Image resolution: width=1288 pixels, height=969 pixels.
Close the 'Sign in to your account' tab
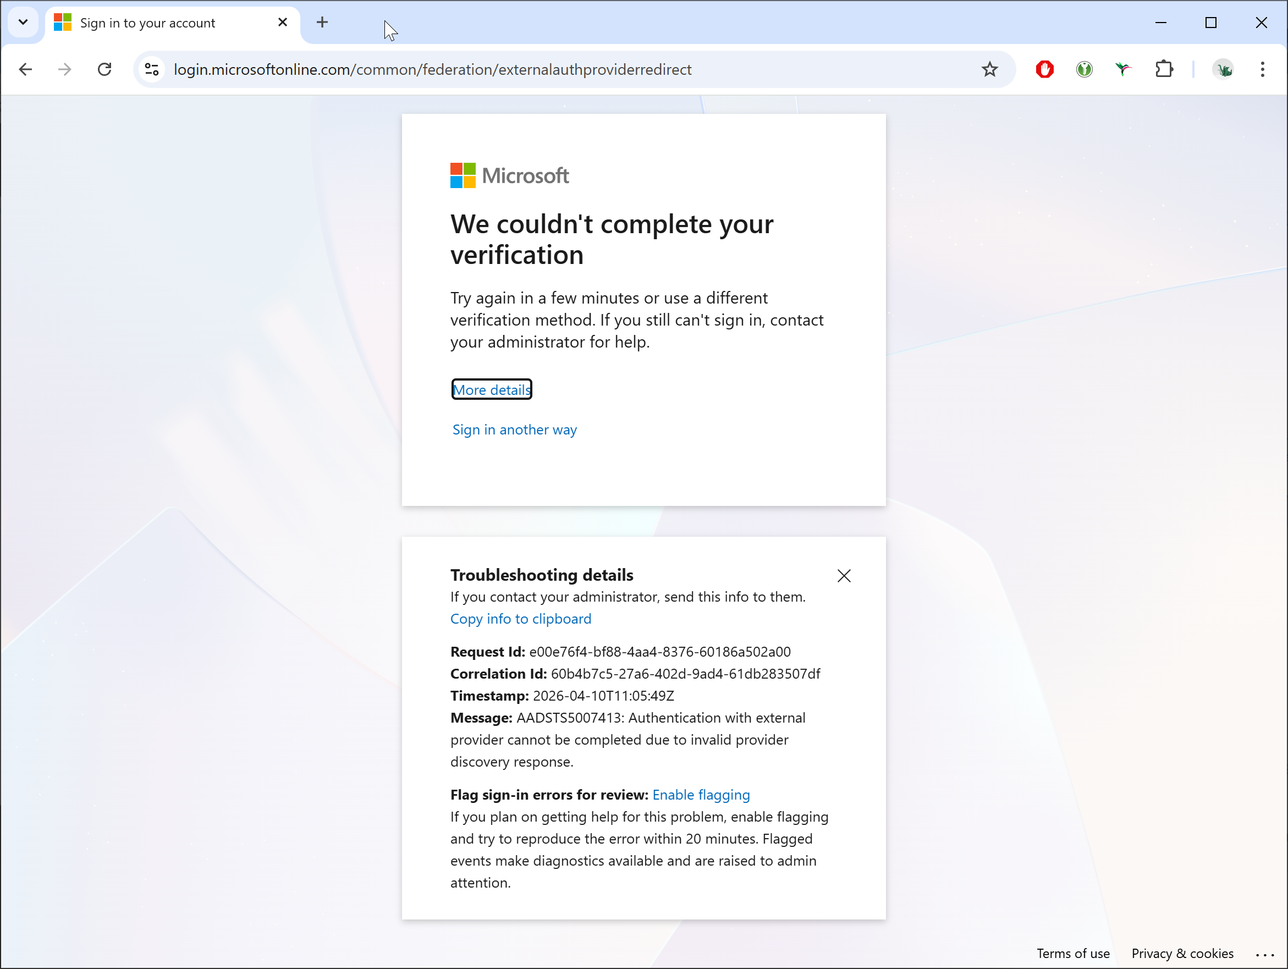pos(283,23)
